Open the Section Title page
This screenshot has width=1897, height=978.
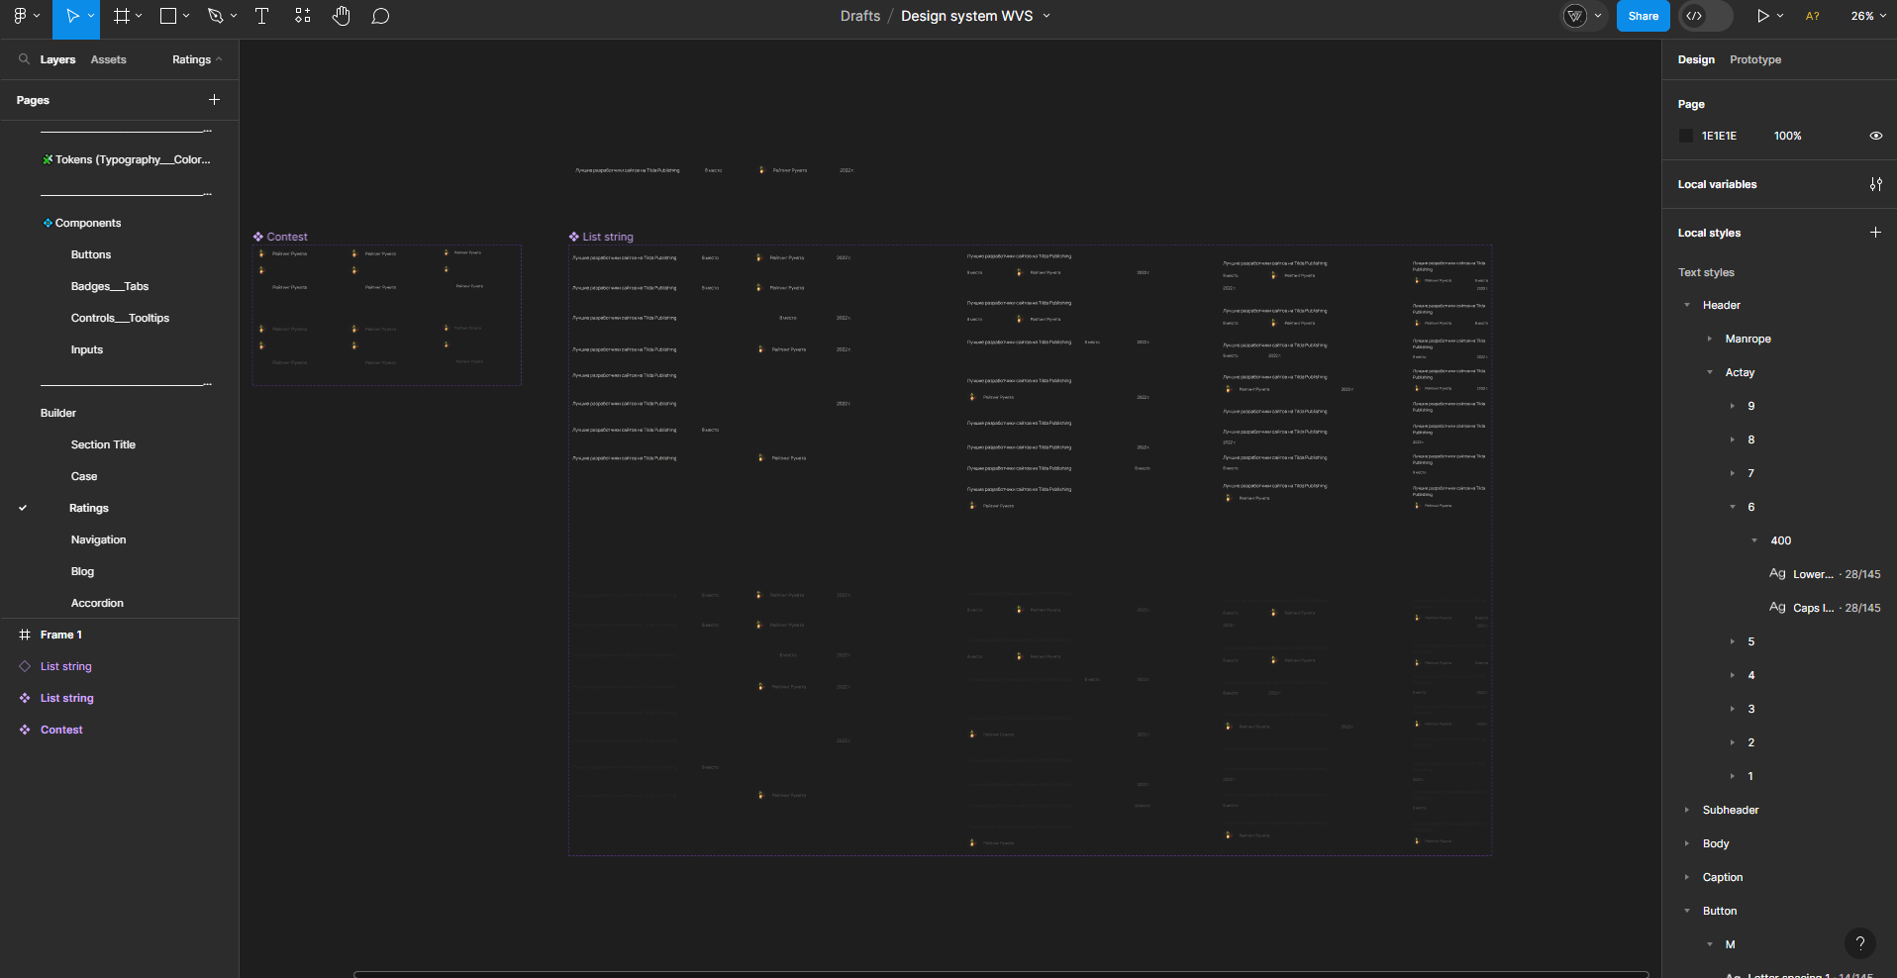[x=103, y=444]
